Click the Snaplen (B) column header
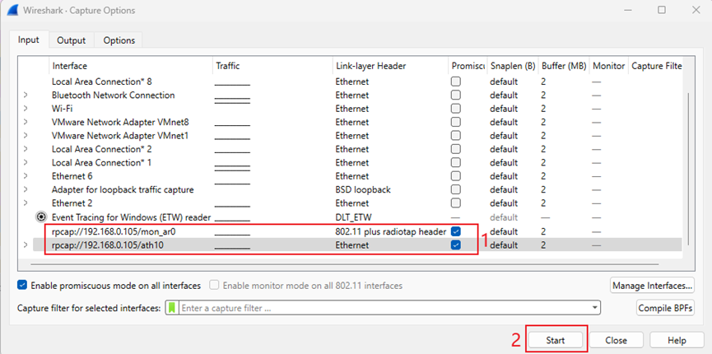This screenshot has height=354, width=712. click(513, 66)
